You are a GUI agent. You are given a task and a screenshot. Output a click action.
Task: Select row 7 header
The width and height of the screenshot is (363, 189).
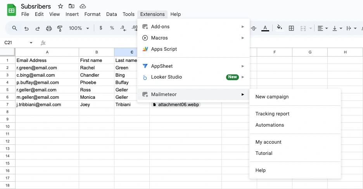(7, 105)
